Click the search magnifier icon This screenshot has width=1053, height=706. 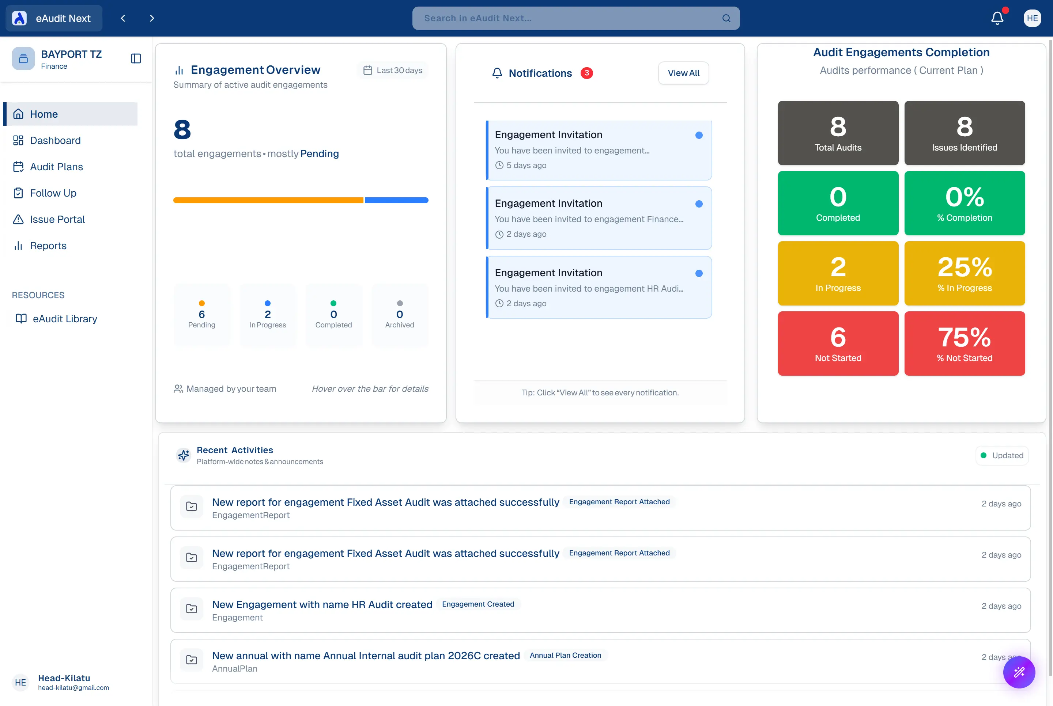(x=726, y=19)
